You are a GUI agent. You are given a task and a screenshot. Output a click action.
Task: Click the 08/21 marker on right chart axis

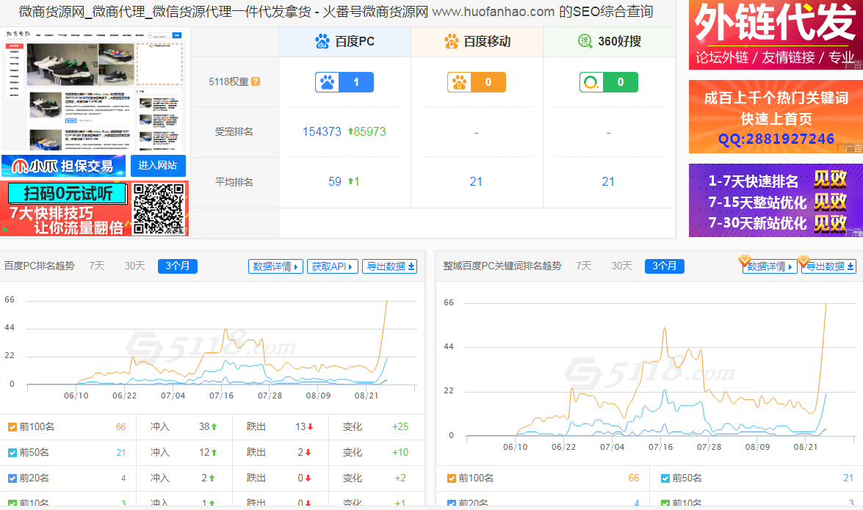(x=805, y=447)
